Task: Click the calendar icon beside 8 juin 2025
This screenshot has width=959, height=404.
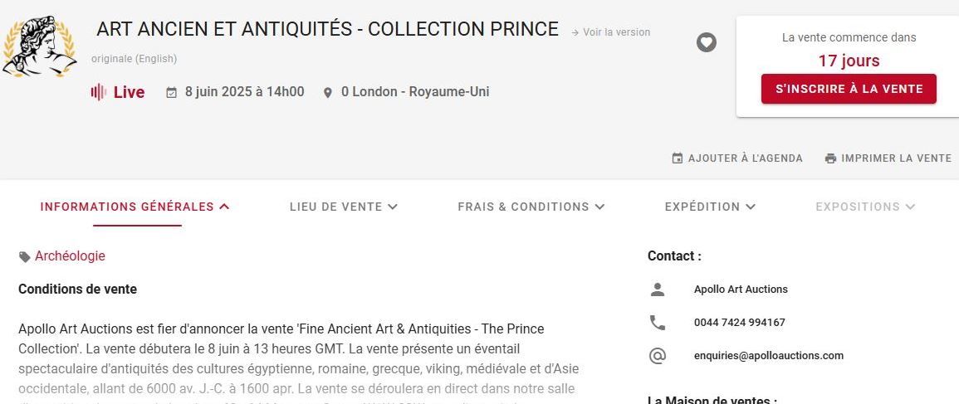Action: click(x=172, y=92)
